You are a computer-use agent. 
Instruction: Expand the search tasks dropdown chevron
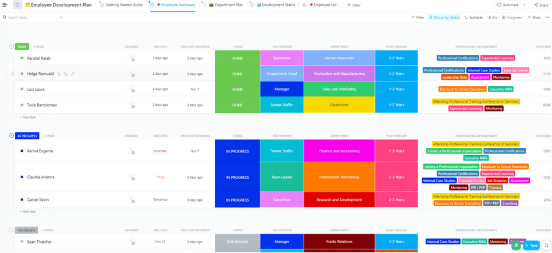click(x=61, y=18)
